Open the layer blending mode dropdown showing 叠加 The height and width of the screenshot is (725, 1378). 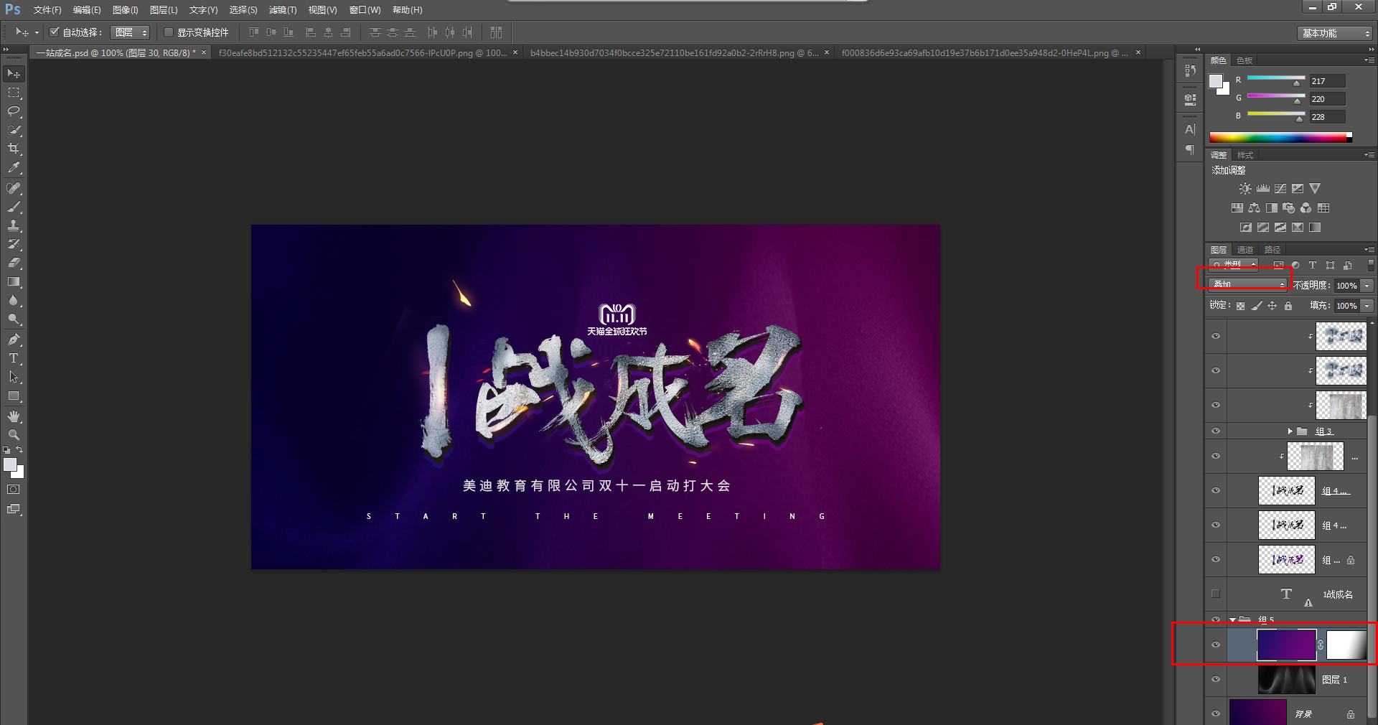[x=1245, y=285]
